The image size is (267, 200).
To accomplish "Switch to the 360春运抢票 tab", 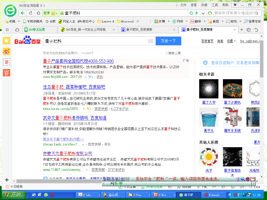I will click(x=40, y=30).
